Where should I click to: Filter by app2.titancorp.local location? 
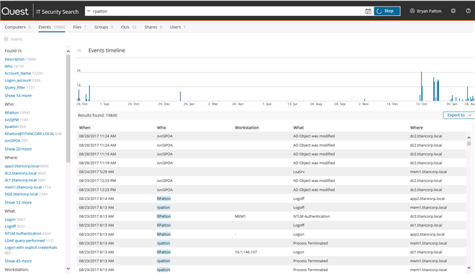[22, 166]
